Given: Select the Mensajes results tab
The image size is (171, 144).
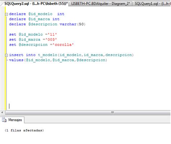Looking at the screenshot, I should (x=12, y=120).
